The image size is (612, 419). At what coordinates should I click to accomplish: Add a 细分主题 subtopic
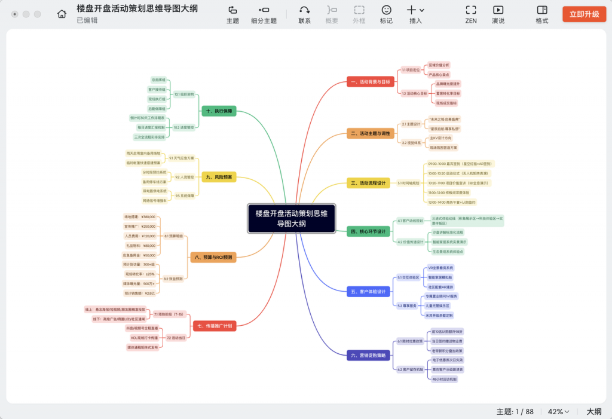click(x=264, y=14)
